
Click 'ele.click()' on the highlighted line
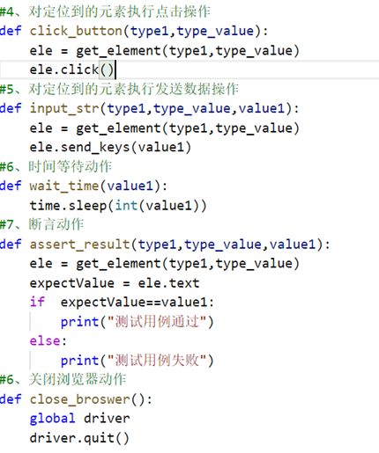[71, 69]
